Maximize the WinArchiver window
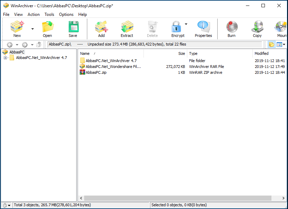288x209 pixels. point(263,6)
